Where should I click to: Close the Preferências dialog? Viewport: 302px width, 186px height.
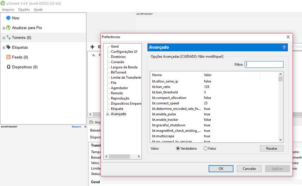288,37
